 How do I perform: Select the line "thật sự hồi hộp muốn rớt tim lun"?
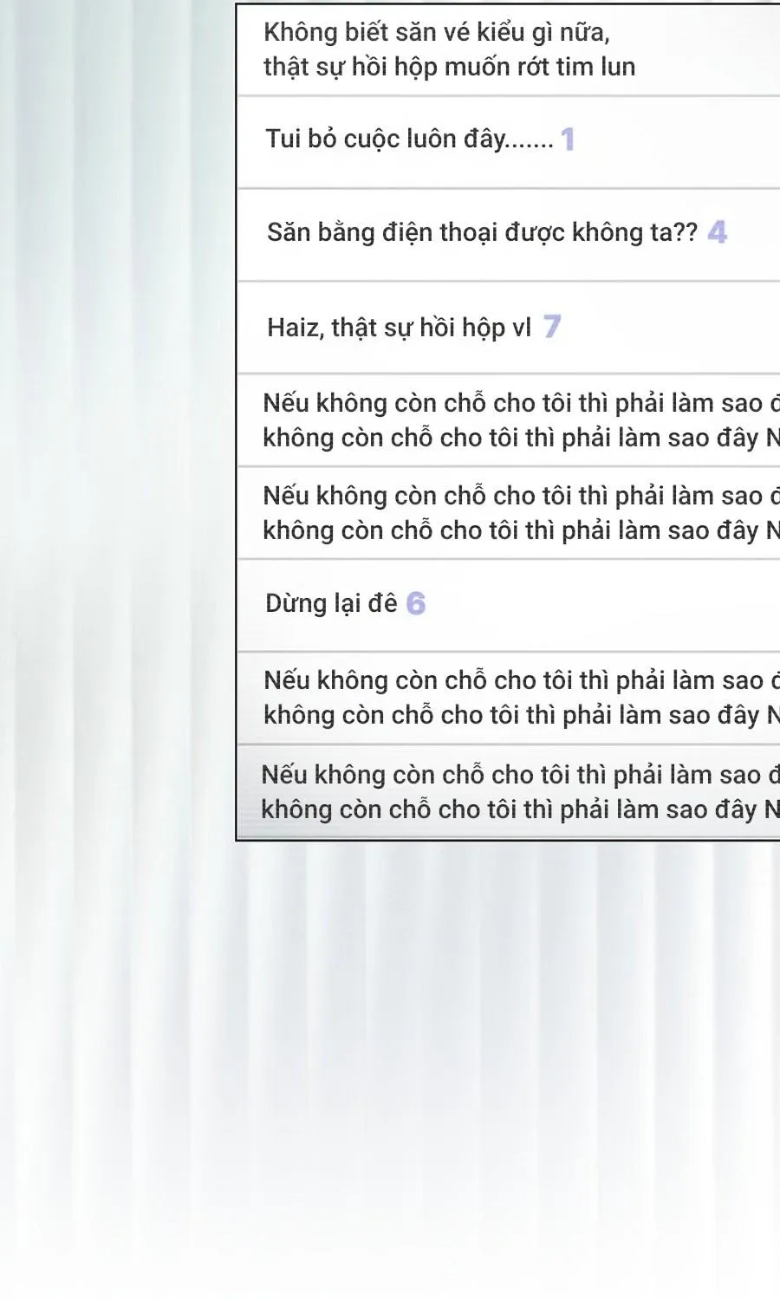click(449, 67)
